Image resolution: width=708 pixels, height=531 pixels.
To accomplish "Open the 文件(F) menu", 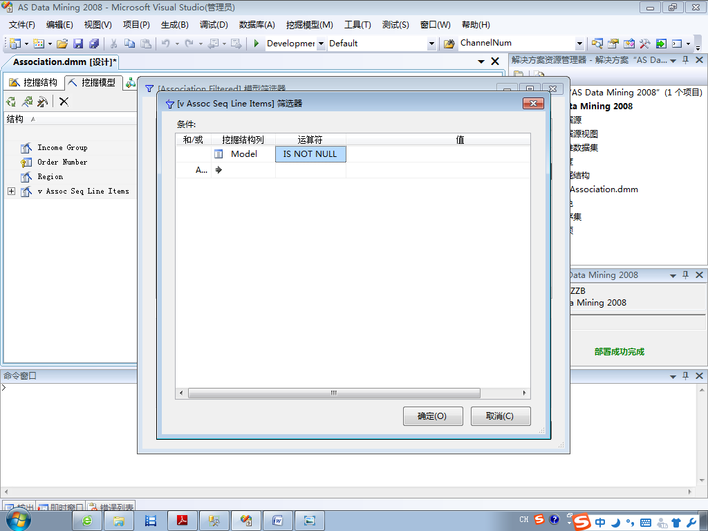I will (x=21, y=25).
